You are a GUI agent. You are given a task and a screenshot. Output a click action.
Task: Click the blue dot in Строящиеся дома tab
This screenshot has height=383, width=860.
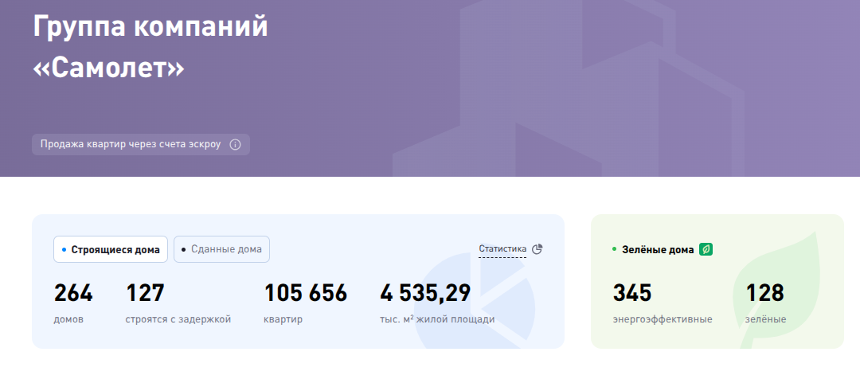tap(64, 249)
